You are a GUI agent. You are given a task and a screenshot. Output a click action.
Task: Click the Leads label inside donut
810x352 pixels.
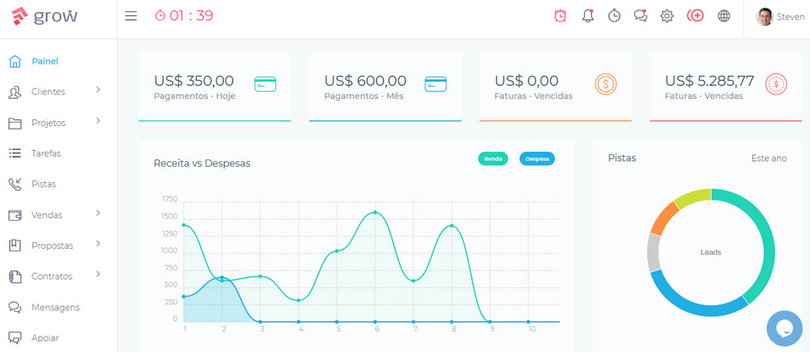[711, 252]
